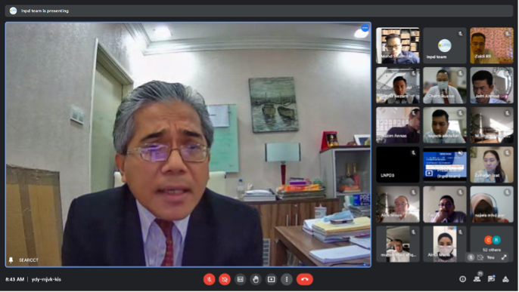Click the pinned SEARCCT pin icon
The height and width of the screenshot is (292, 519).
point(11,260)
